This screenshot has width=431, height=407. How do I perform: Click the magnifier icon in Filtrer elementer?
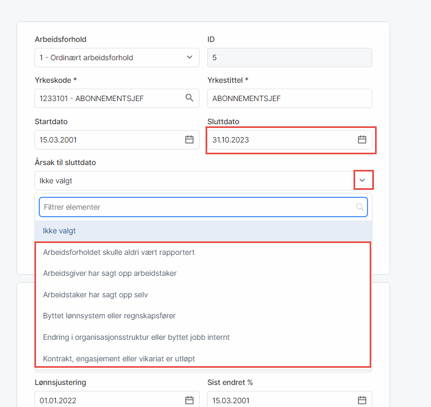tap(359, 207)
